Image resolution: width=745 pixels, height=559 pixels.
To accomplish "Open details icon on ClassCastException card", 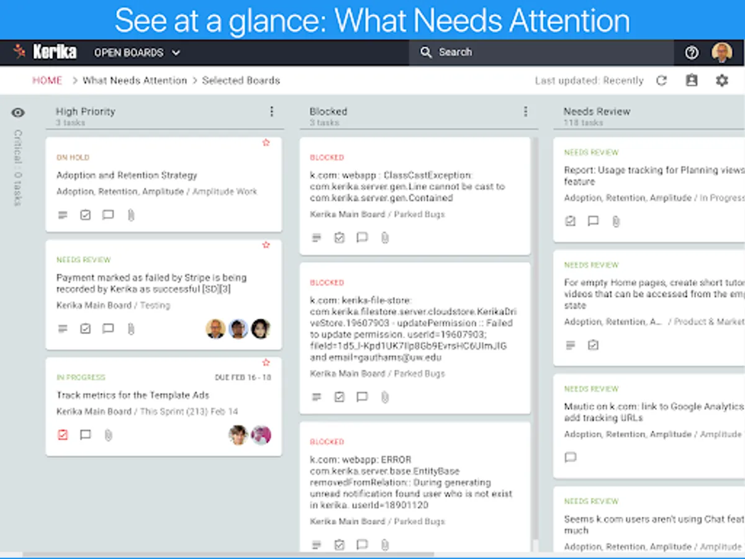I will (x=317, y=238).
